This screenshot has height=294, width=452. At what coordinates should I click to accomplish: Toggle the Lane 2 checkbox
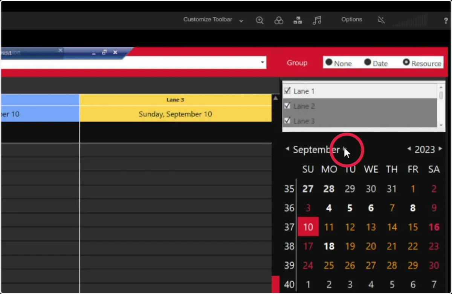coord(287,106)
